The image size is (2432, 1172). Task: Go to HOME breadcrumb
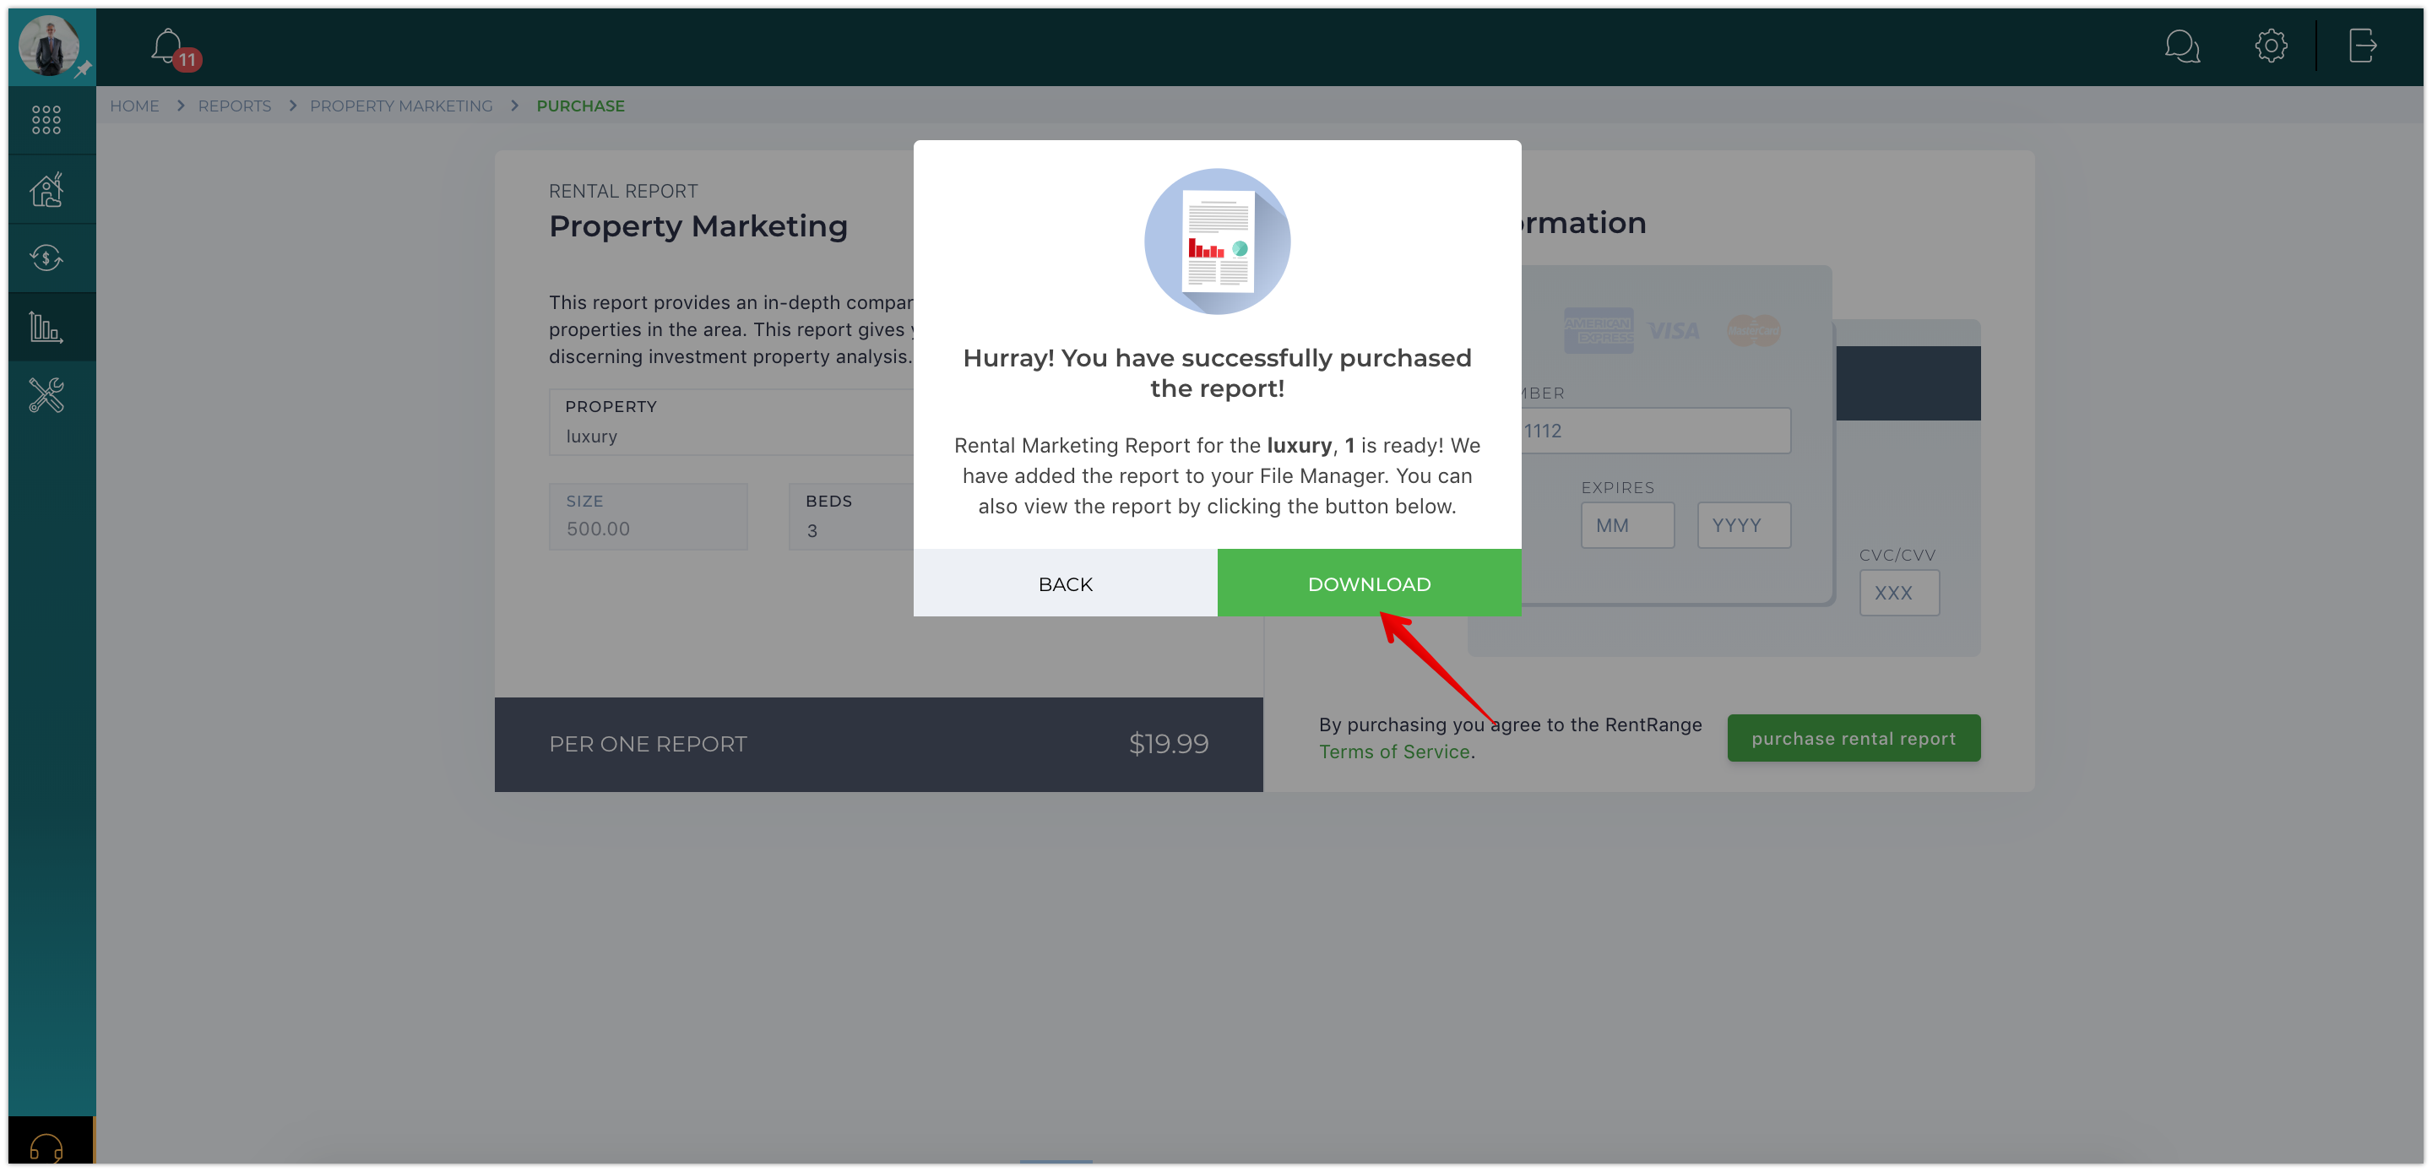point(134,106)
